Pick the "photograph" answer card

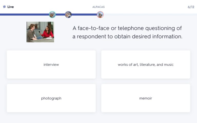tap(51, 98)
